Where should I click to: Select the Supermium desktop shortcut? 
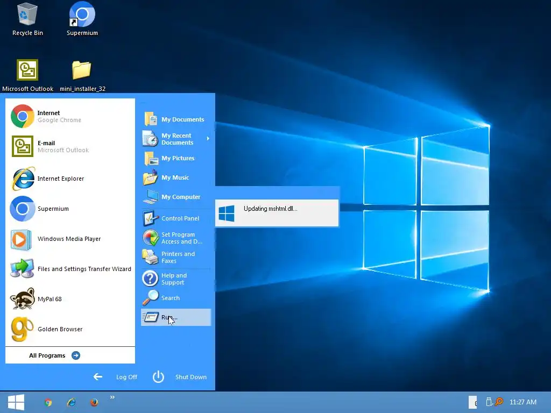(x=82, y=19)
